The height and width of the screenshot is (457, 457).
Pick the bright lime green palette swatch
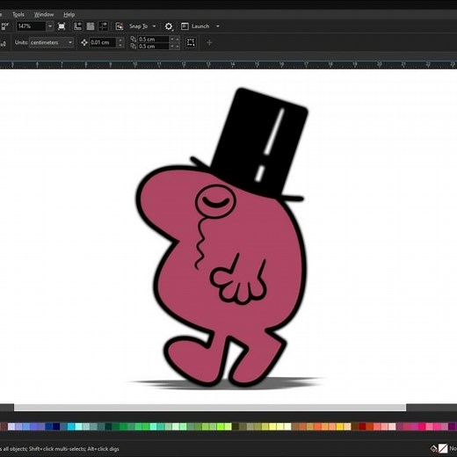[221, 426]
